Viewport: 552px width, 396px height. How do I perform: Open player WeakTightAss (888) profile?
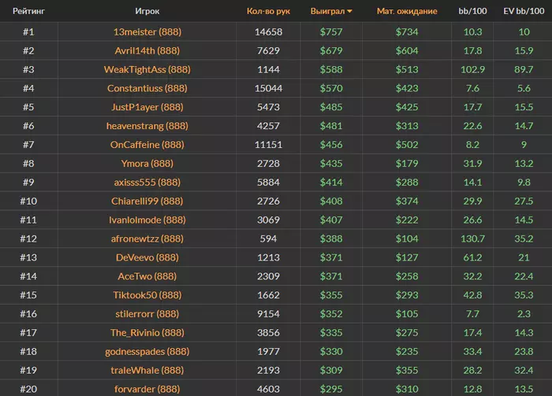pyautogui.click(x=147, y=69)
